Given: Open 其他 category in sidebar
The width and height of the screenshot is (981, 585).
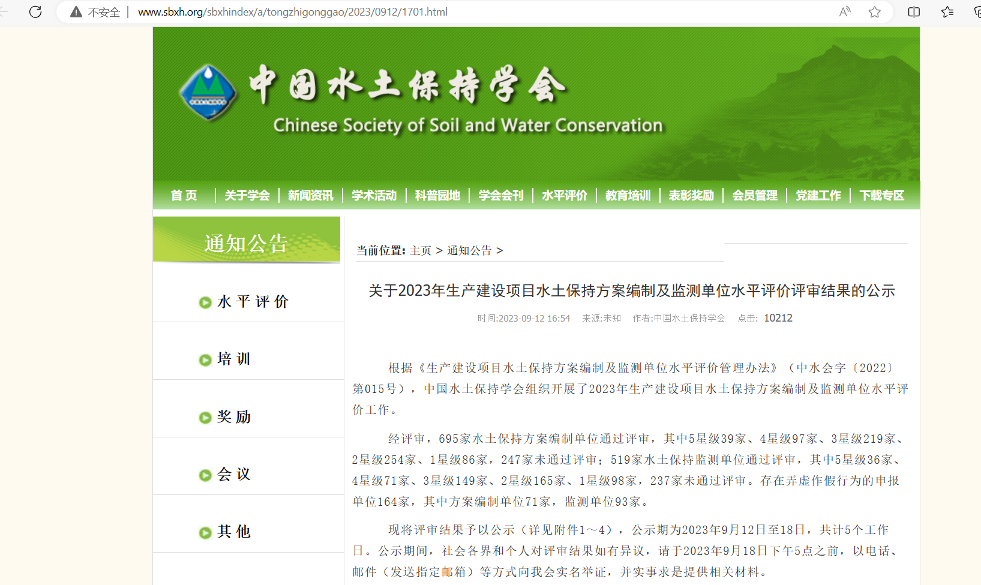Looking at the screenshot, I should 234,532.
